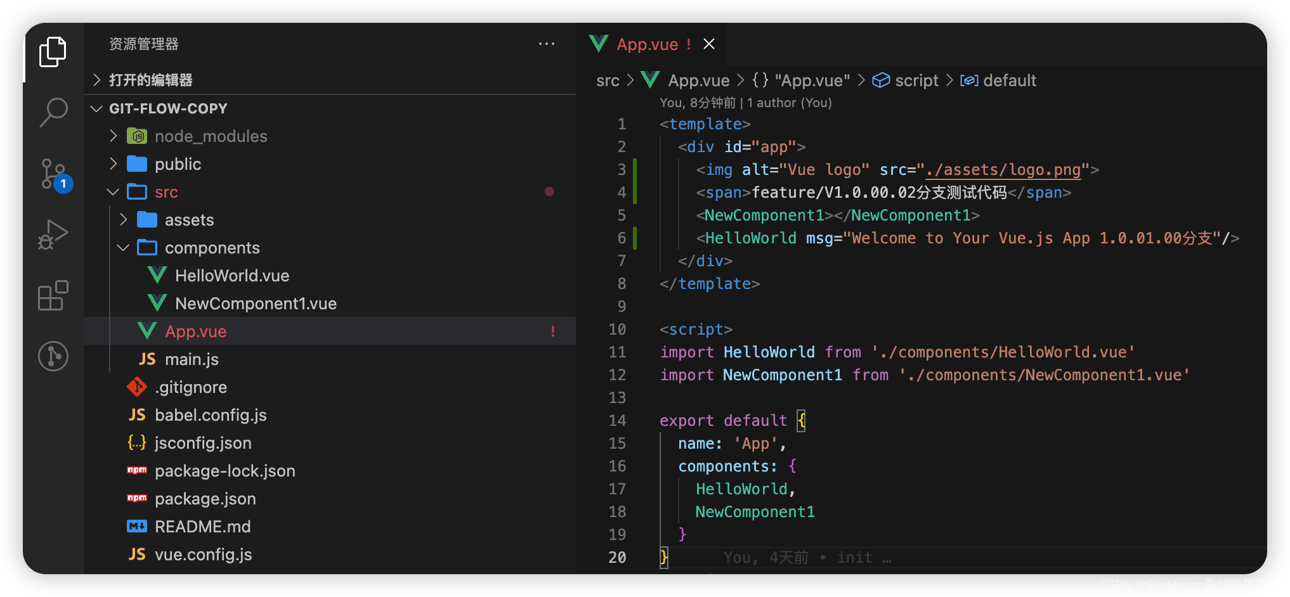Click JS icon beside vue.config.js

point(137,555)
